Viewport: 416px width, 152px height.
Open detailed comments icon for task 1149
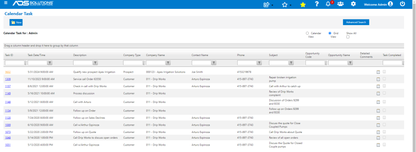pyautogui.click(x=378, y=94)
